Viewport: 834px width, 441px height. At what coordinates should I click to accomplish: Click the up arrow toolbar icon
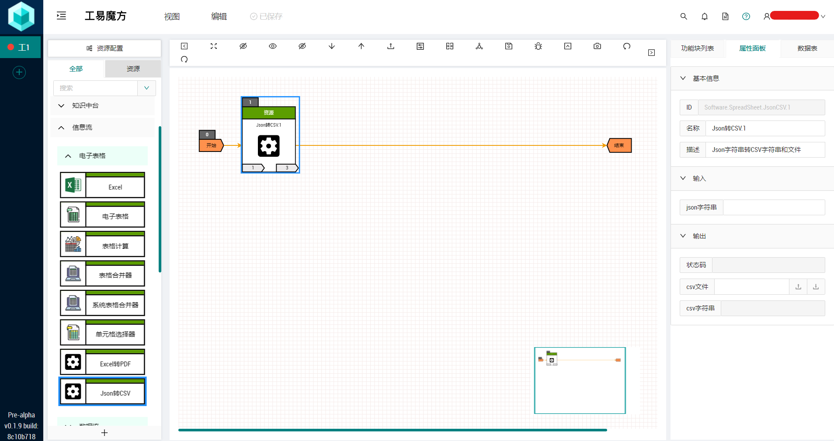click(x=361, y=46)
